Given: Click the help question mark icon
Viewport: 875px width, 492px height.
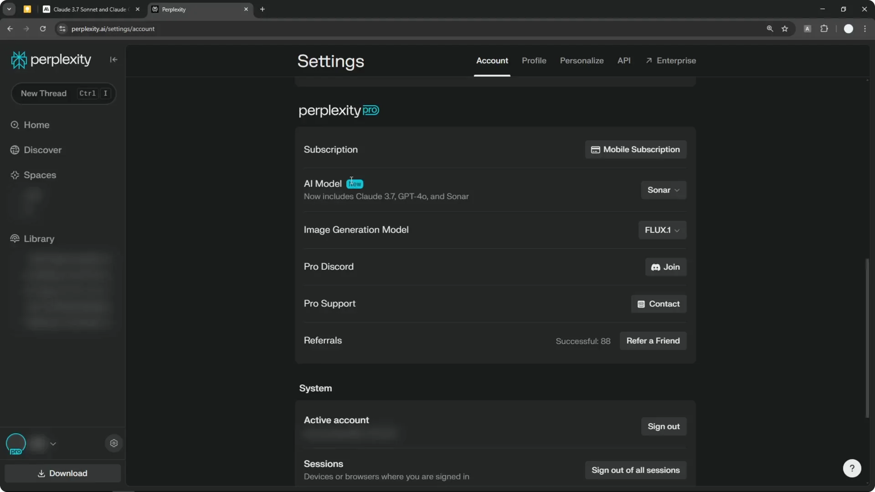Looking at the screenshot, I should tap(852, 468).
